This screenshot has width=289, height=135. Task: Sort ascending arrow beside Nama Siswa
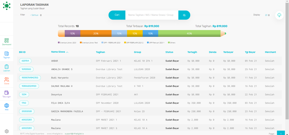pyautogui.click(x=67, y=52)
